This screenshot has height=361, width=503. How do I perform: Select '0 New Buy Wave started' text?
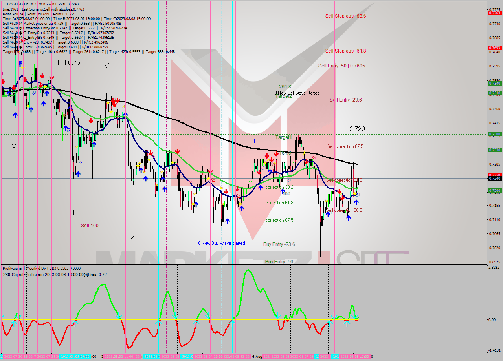click(222, 243)
